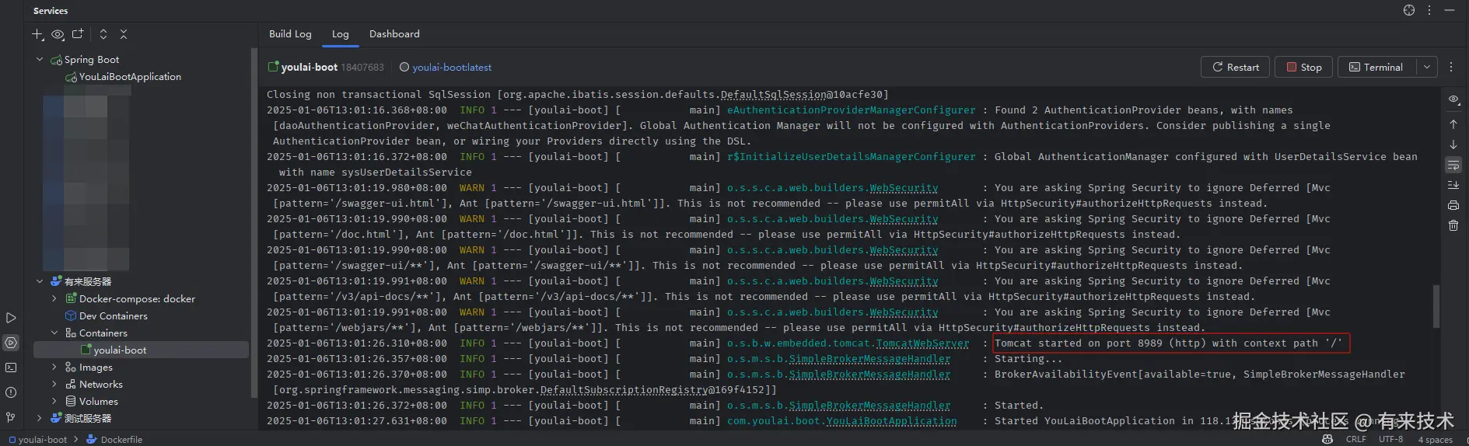Collapse the Spring Boot tree node
Viewport: 1469px width, 446px height.
click(40, 59)
